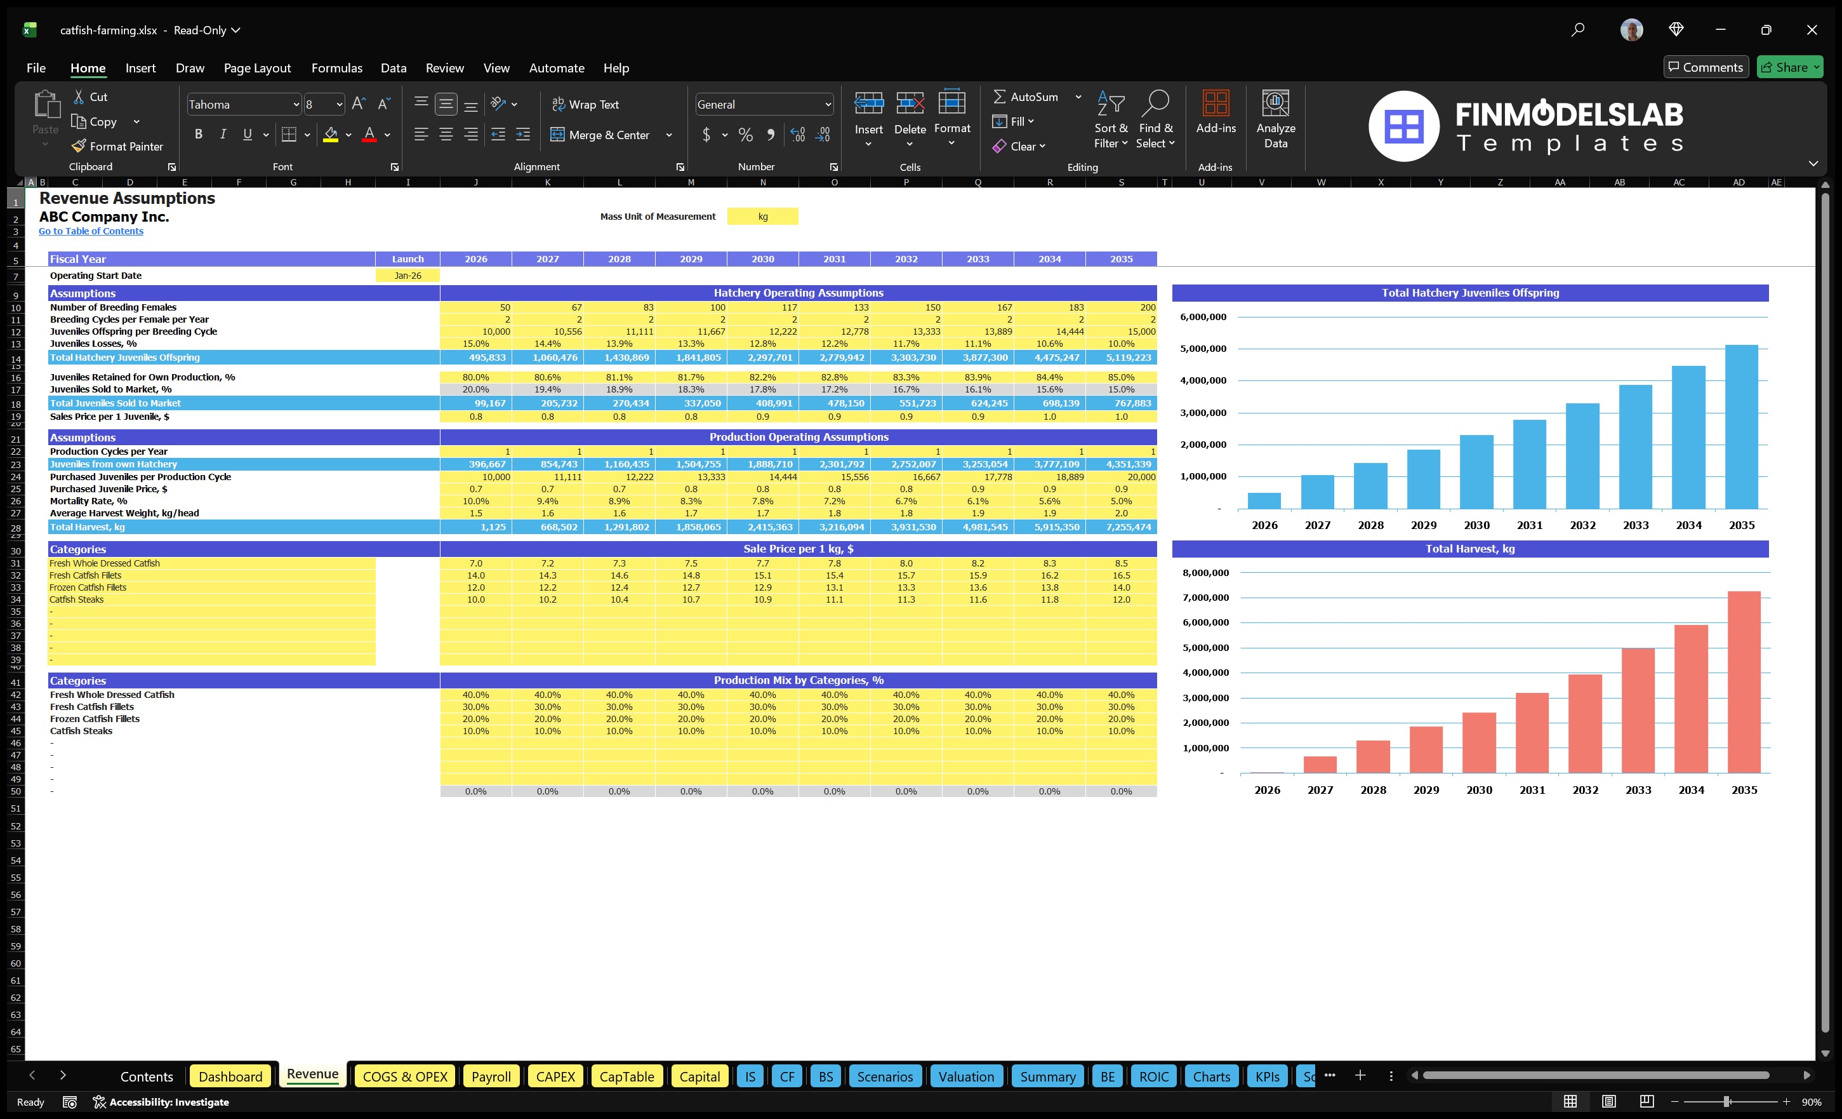This screenshot has height=1119, width=1842.
Task: Open Analyze Data
Action: 1275,118
